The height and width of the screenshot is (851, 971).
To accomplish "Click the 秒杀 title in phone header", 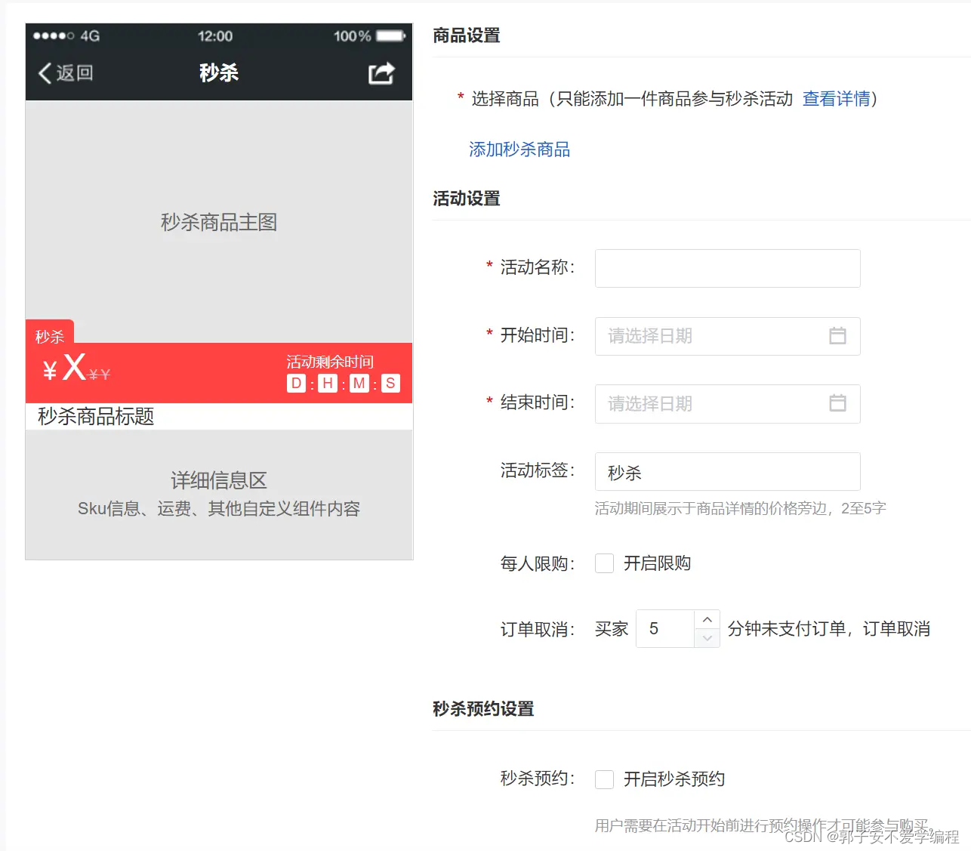I will tap(219, 72).
